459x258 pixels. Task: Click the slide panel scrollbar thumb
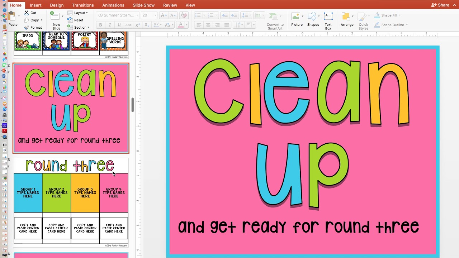click(133, 105)
